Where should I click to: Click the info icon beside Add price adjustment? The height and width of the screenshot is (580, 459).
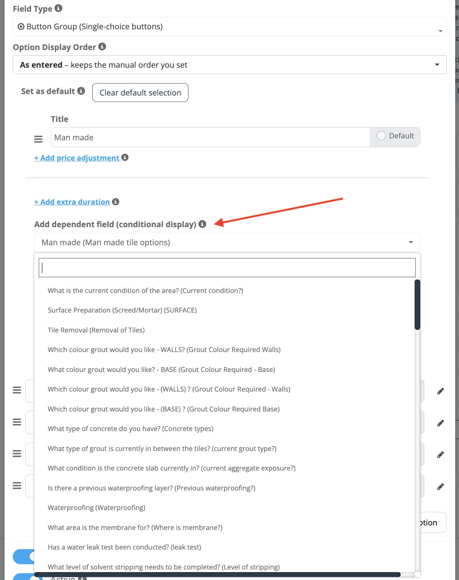(125, 157)
